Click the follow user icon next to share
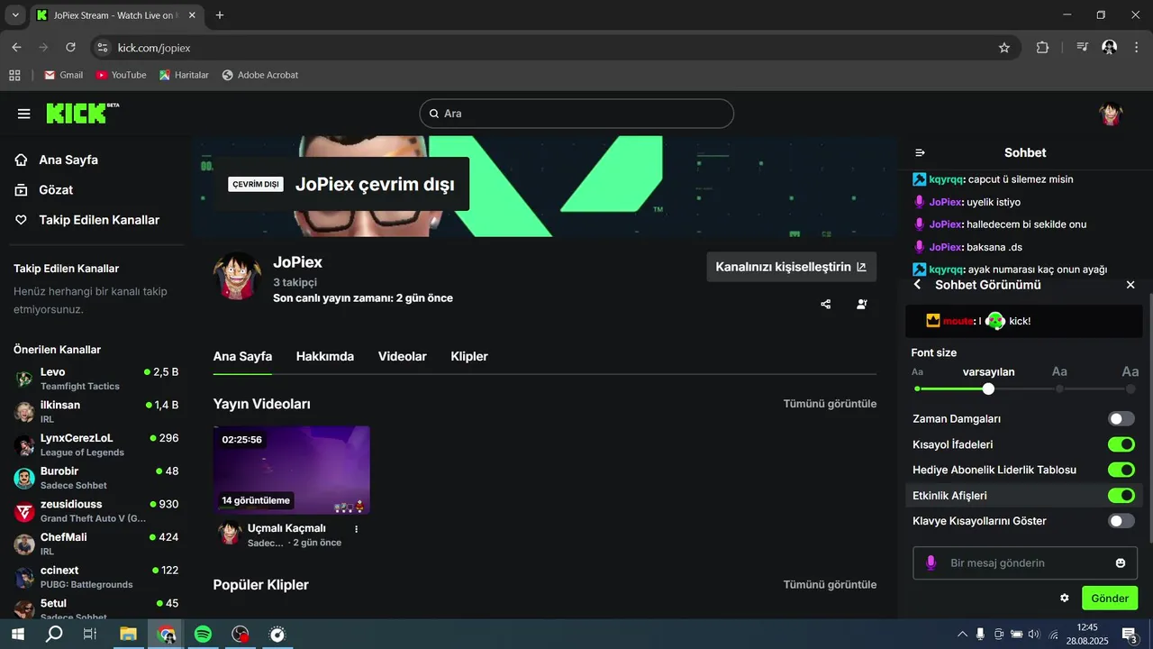The height and width of the screenshot is (649, 1153). tap(862, 305)
